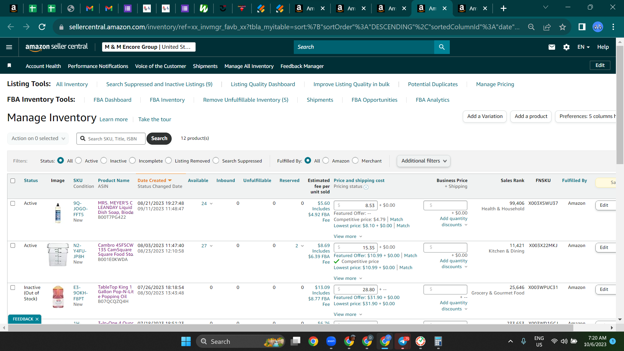The height and width of the screenshot is (351, 624).
Task: Bookmark this page with the star icon
Action: click(x=563, y=27)
